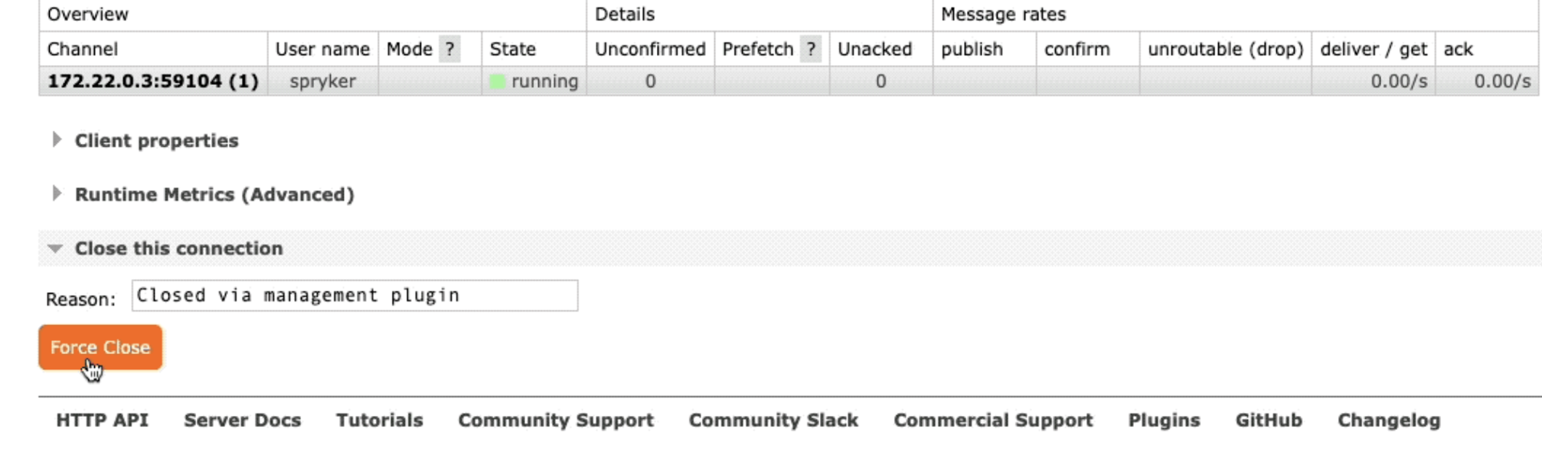The width and height of the screenshot is (1542, 452).
Task: Click the Force Close button
Action: [100, 348]
